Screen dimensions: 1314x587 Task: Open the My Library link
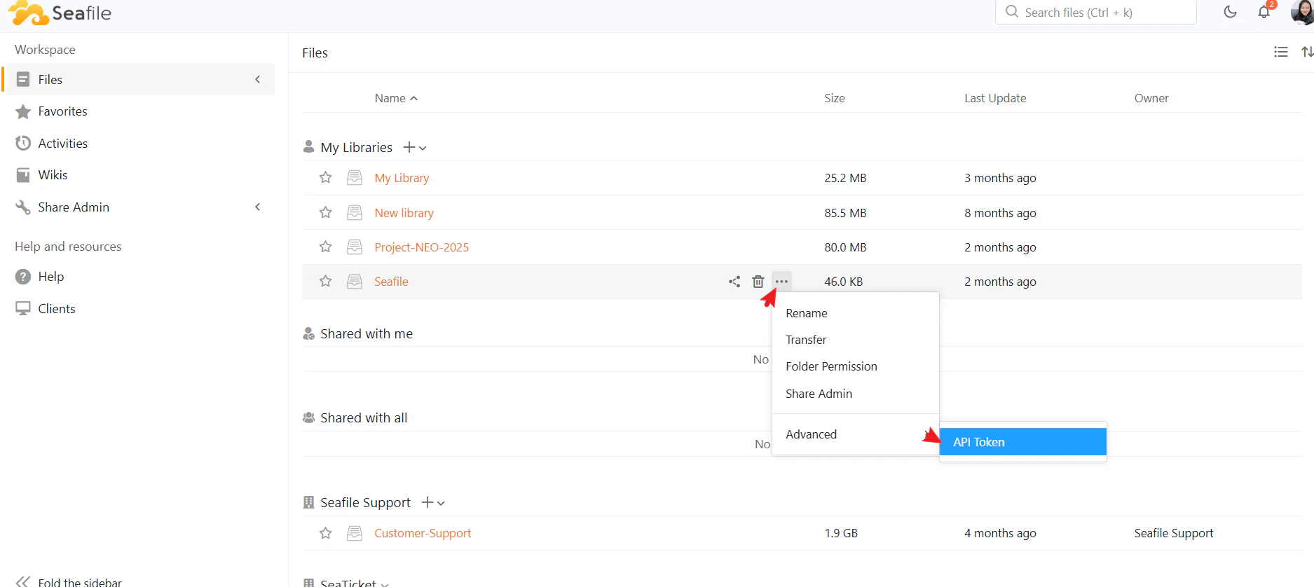(402, 178)
